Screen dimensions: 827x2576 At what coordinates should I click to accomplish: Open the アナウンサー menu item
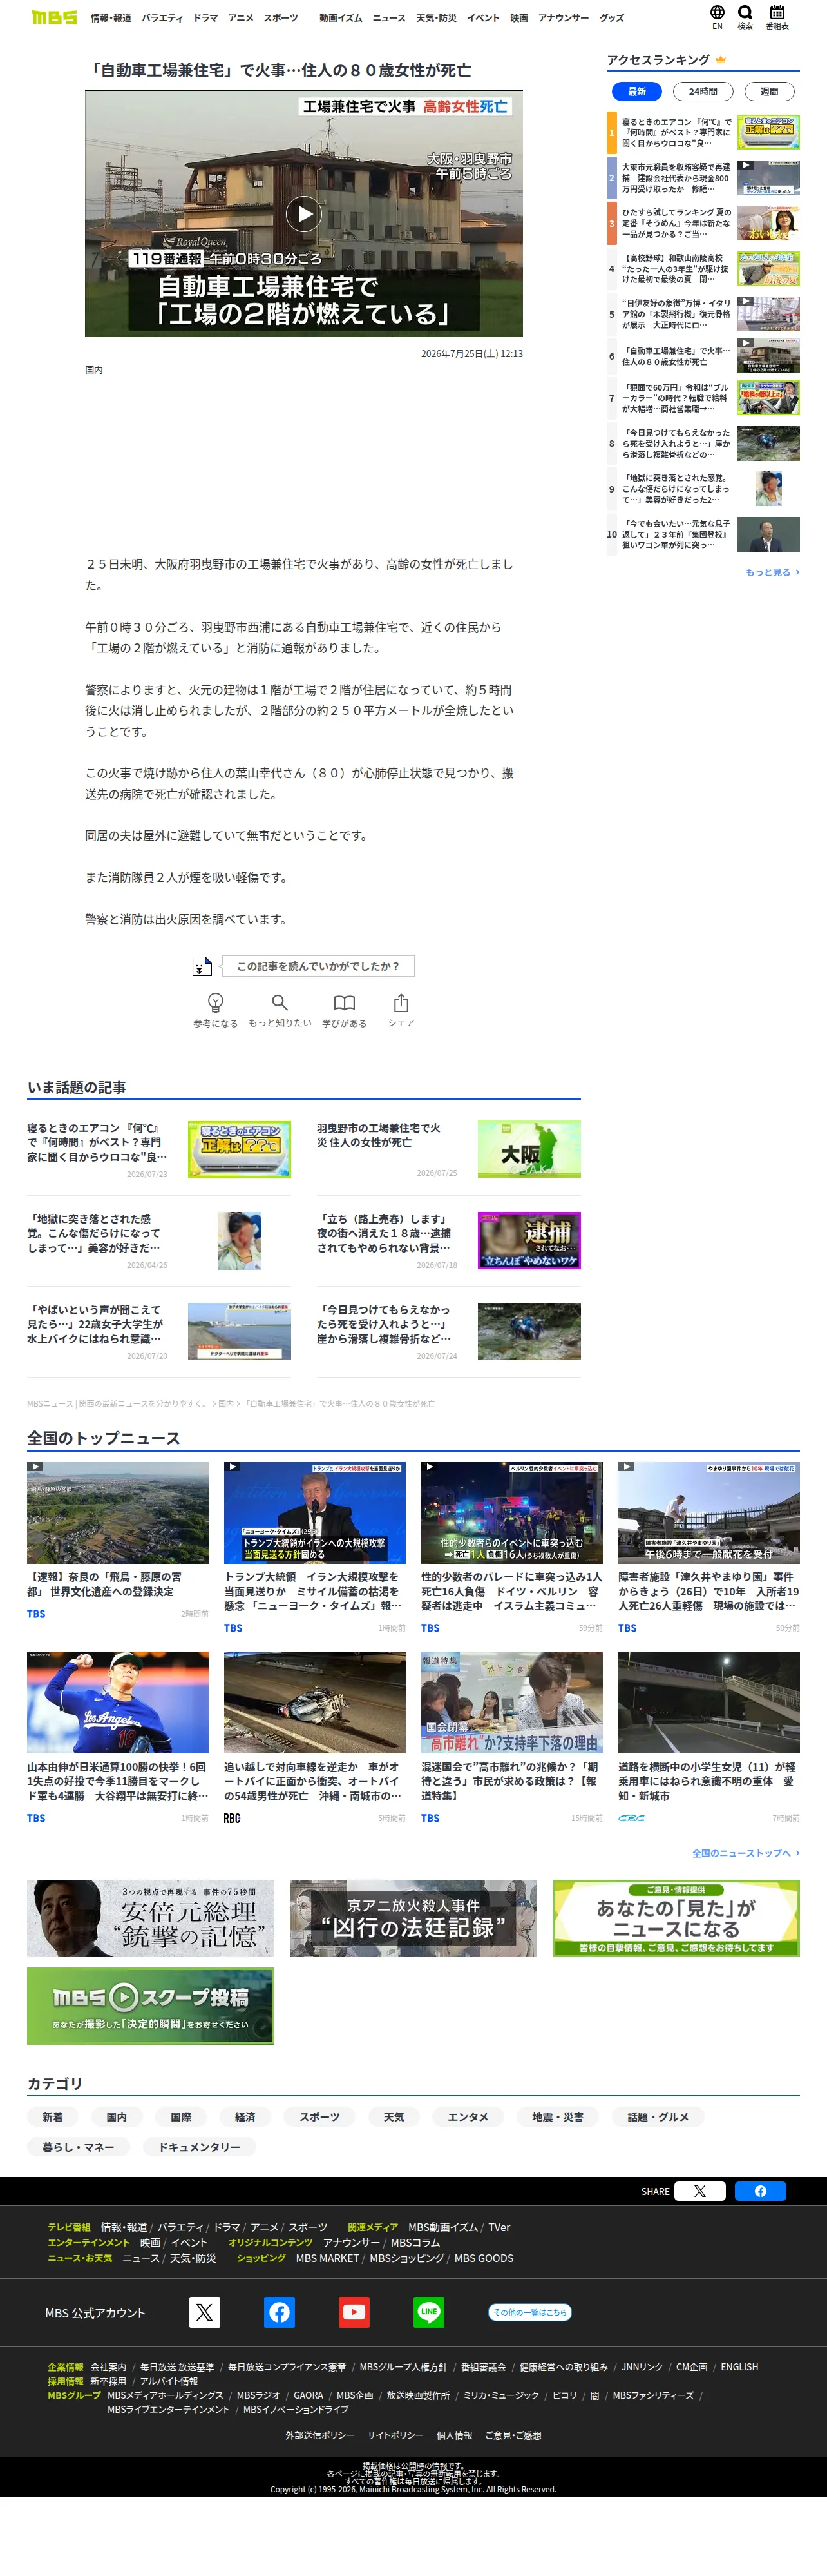coord(564,18)
